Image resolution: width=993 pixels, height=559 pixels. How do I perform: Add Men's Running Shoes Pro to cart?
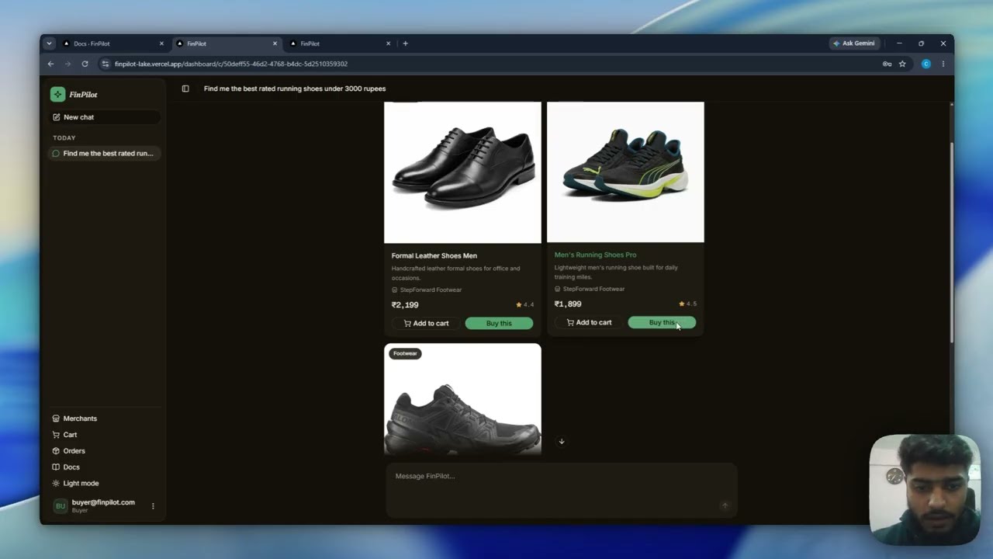tap(589, 322)
